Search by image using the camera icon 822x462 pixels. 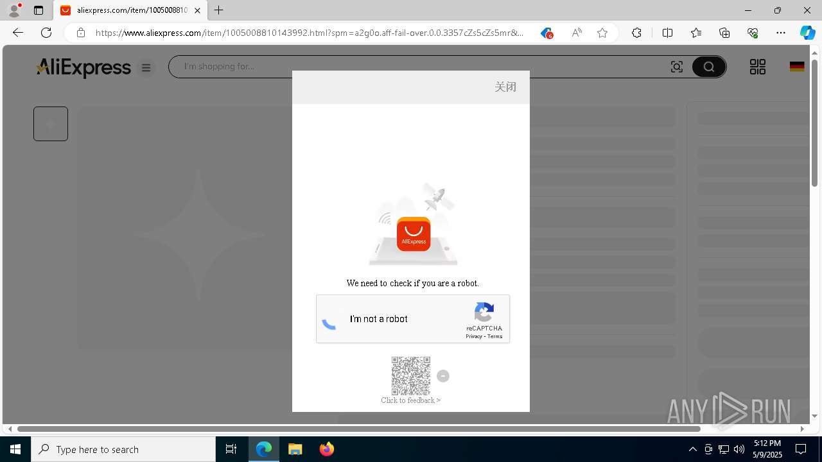point(676,67)
